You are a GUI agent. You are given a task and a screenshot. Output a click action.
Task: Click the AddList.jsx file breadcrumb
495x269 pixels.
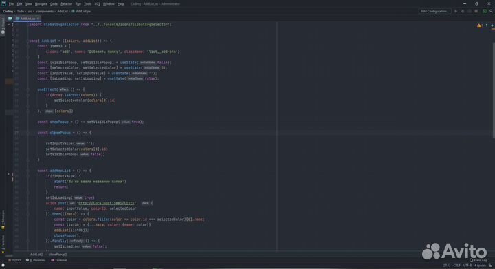click(81, 11)
